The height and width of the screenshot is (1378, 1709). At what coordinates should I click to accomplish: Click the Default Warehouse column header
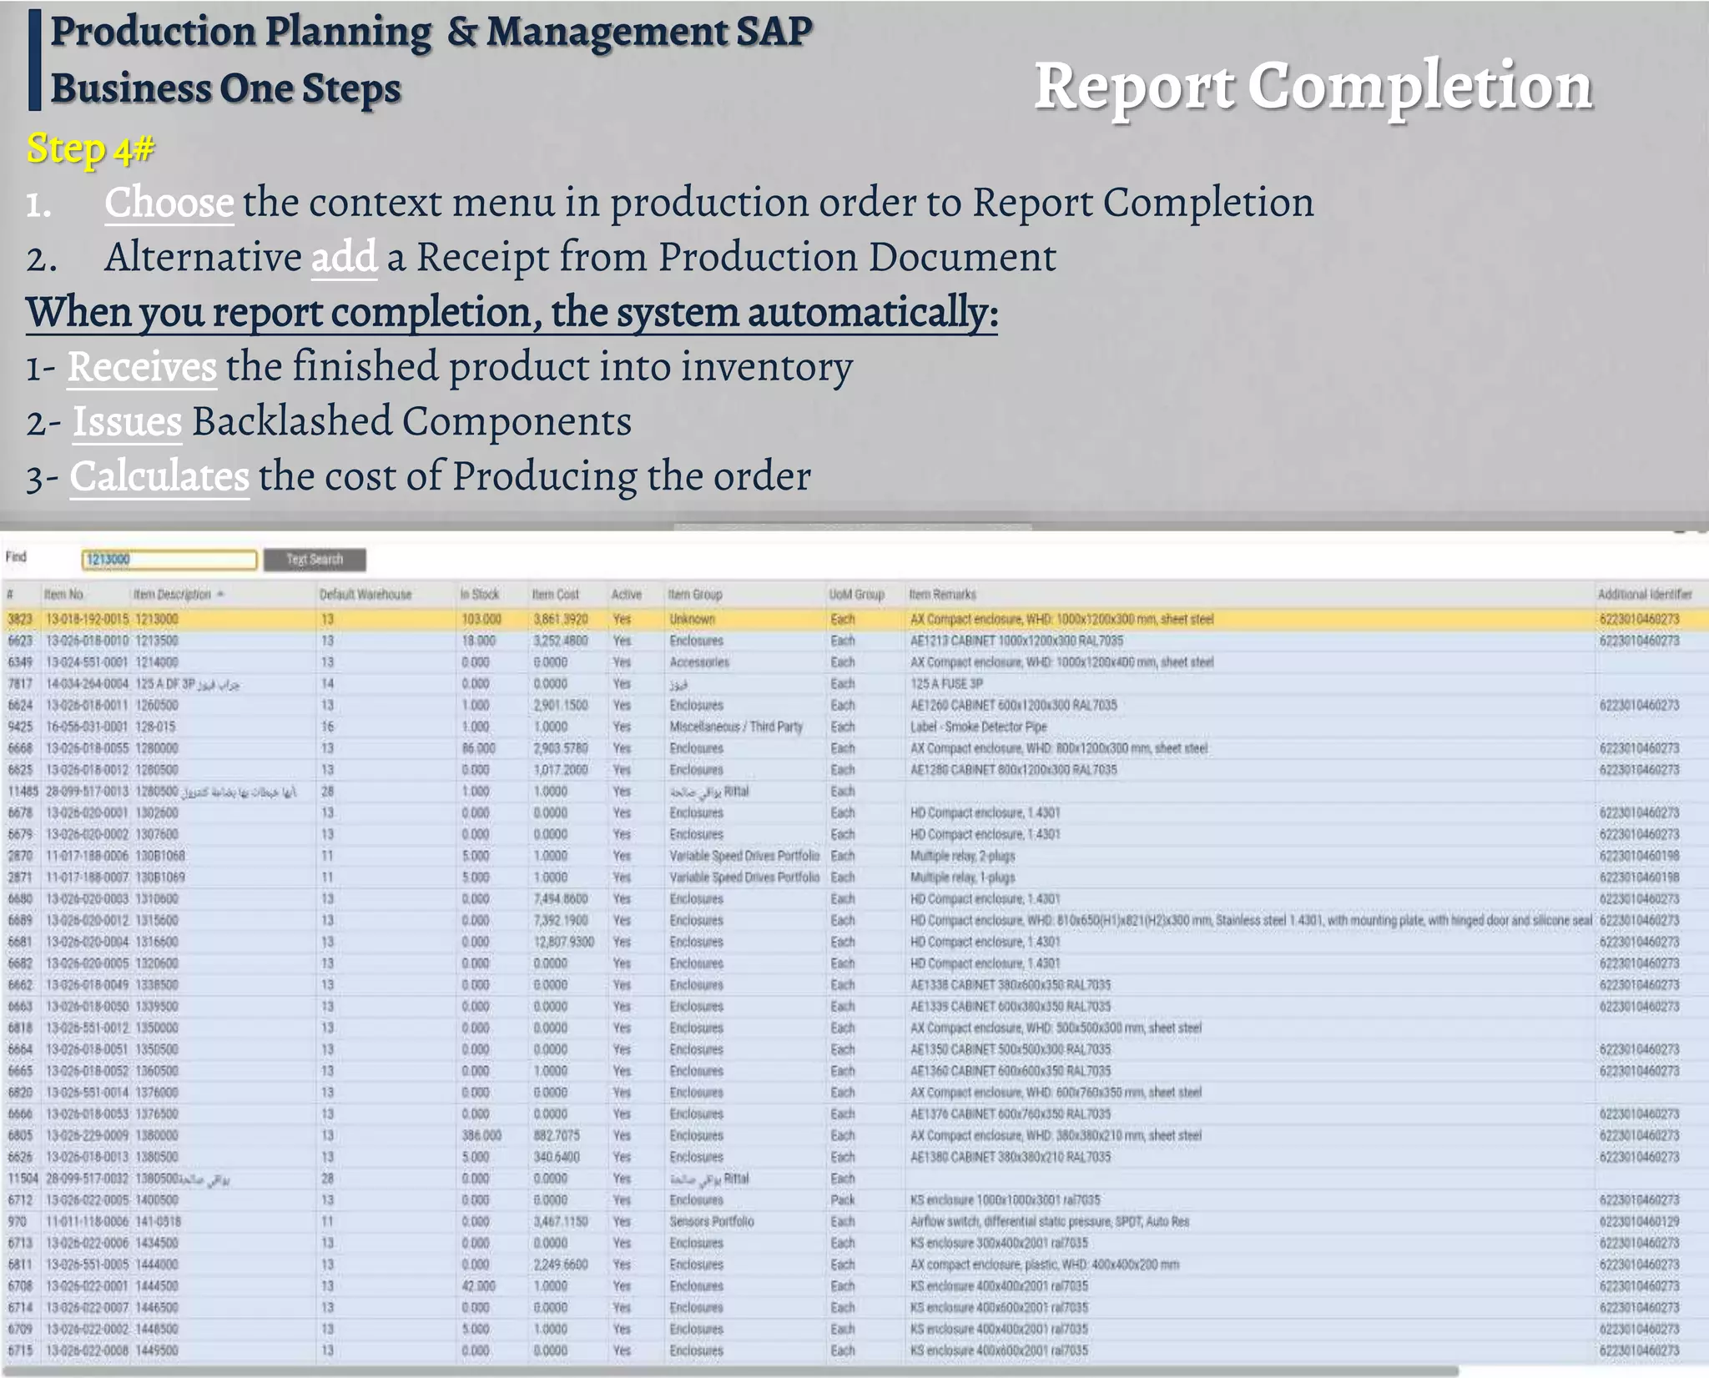[365, 594]
